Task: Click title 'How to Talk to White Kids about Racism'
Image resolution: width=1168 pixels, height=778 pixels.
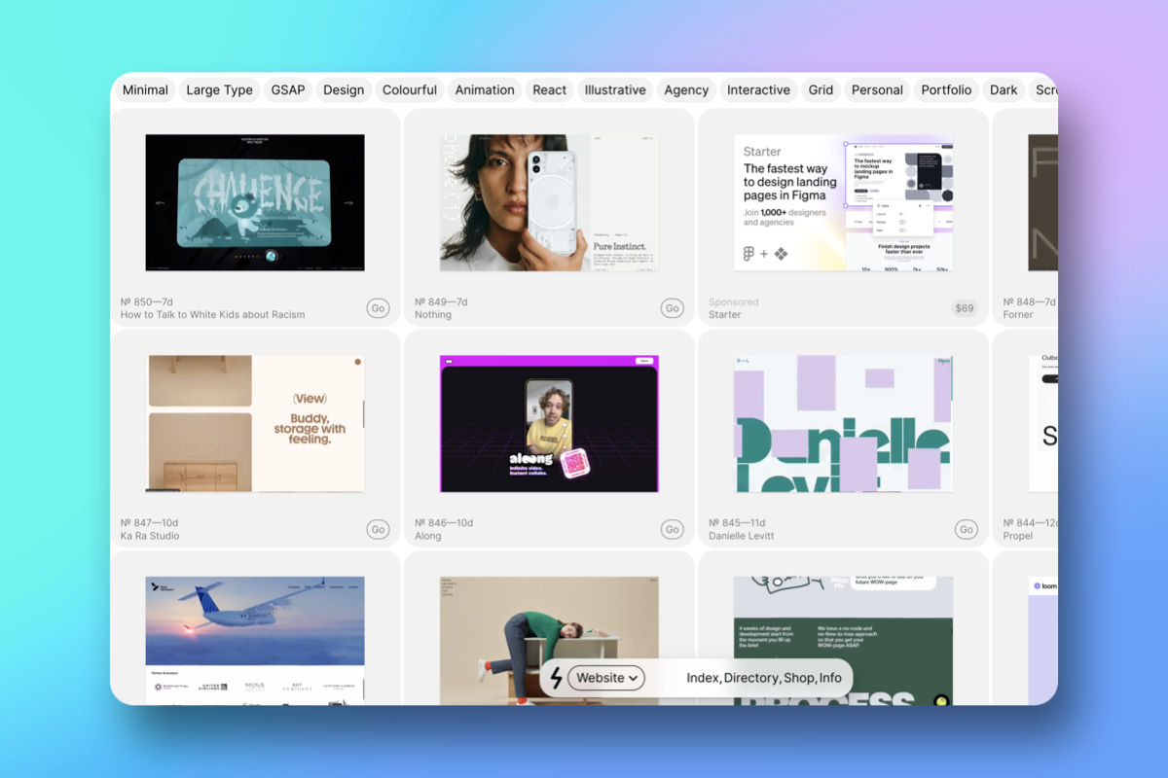Action: [212, 315]
